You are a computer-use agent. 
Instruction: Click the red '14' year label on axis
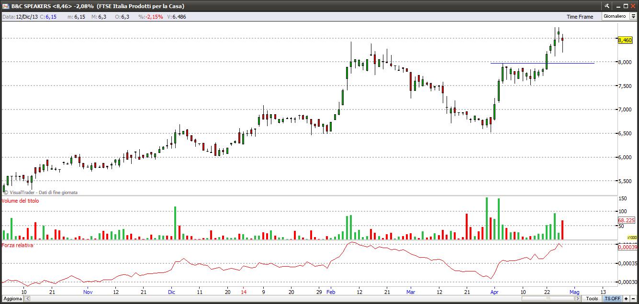tap(244, 292)
